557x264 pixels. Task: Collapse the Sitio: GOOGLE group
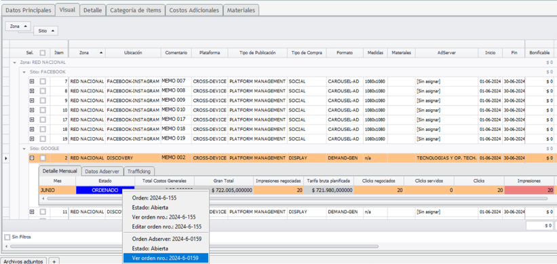[x=24, y=148]
